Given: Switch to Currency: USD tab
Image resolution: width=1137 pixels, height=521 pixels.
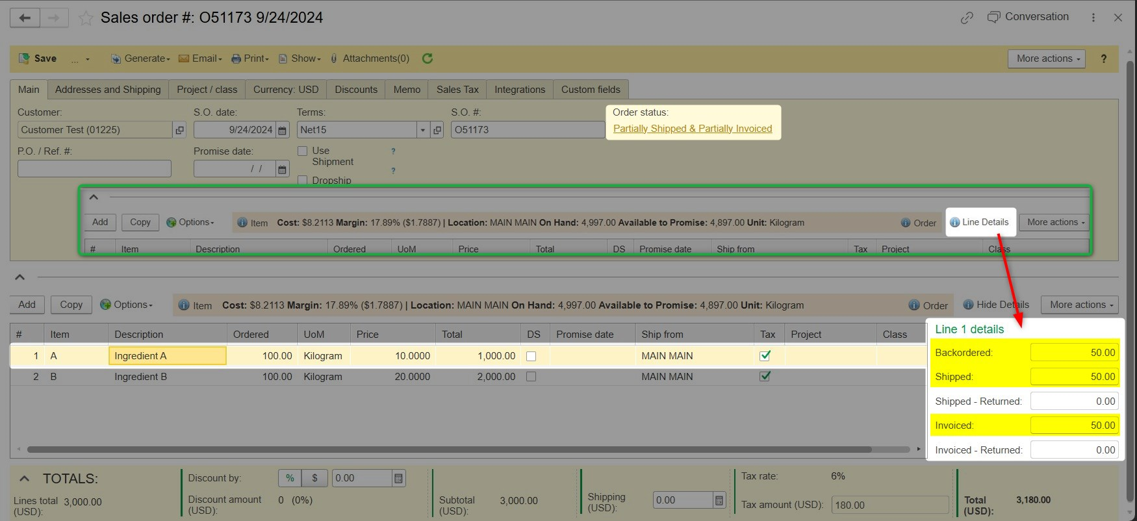Looking at the screenshot, I should point(286,90).
